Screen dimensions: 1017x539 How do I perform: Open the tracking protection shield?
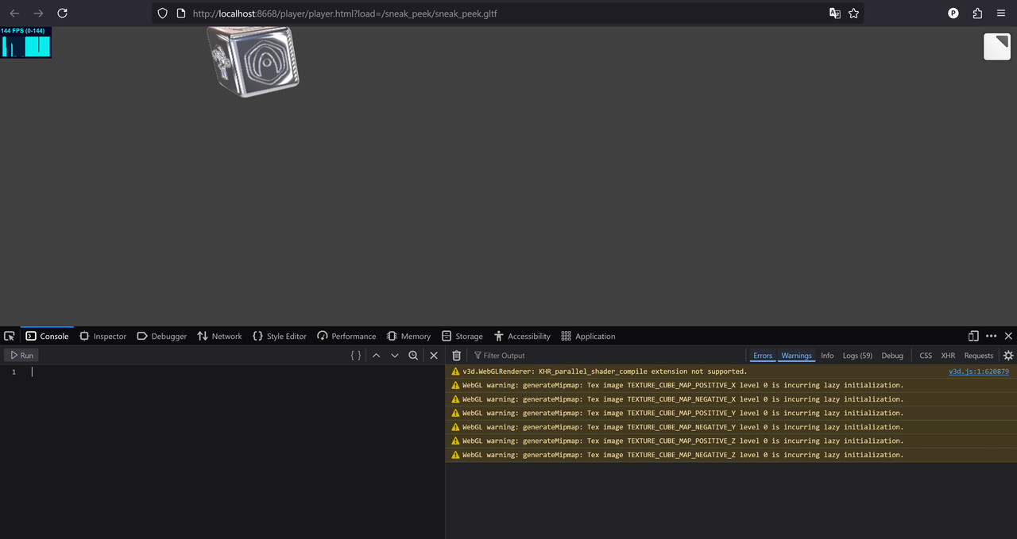(x=163, y=13)
